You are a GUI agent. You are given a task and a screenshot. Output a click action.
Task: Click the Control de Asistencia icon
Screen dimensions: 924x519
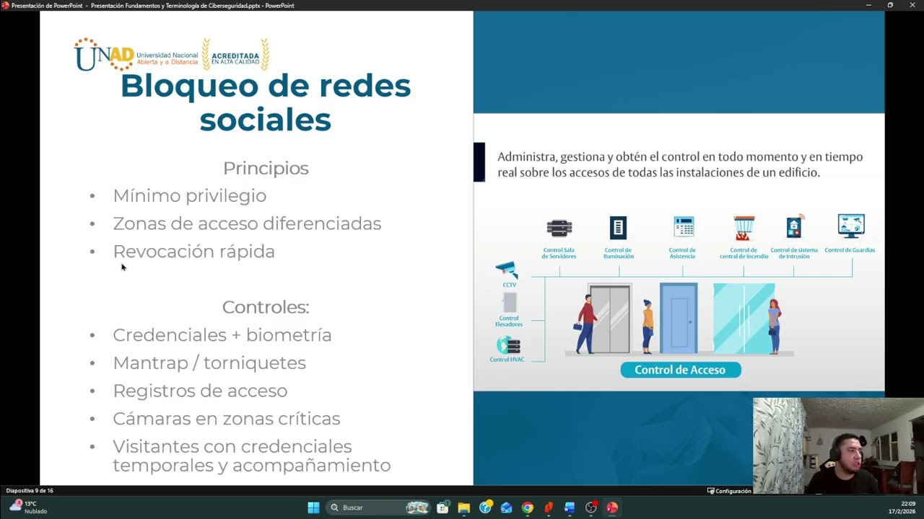click(x=684, y=227)
